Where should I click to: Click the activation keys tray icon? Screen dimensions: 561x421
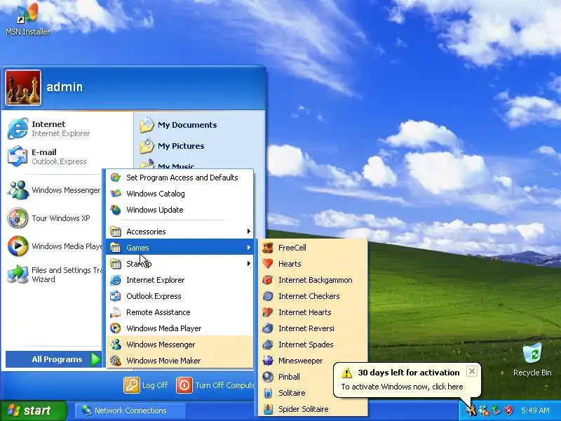pos(471,410)
